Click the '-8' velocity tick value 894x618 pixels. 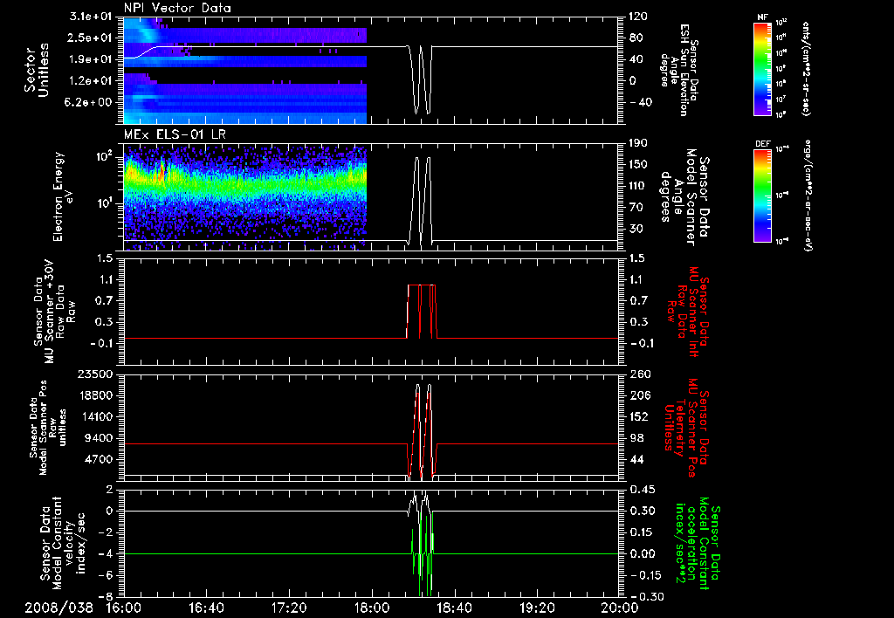(x=107, y=596)
